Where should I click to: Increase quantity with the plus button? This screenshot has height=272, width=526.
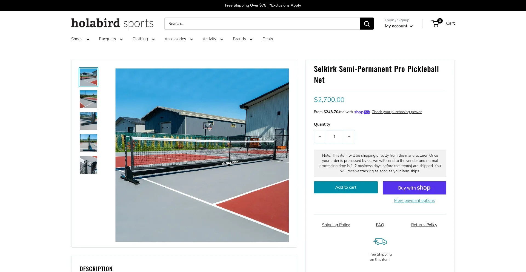click(x=349, y=137)
